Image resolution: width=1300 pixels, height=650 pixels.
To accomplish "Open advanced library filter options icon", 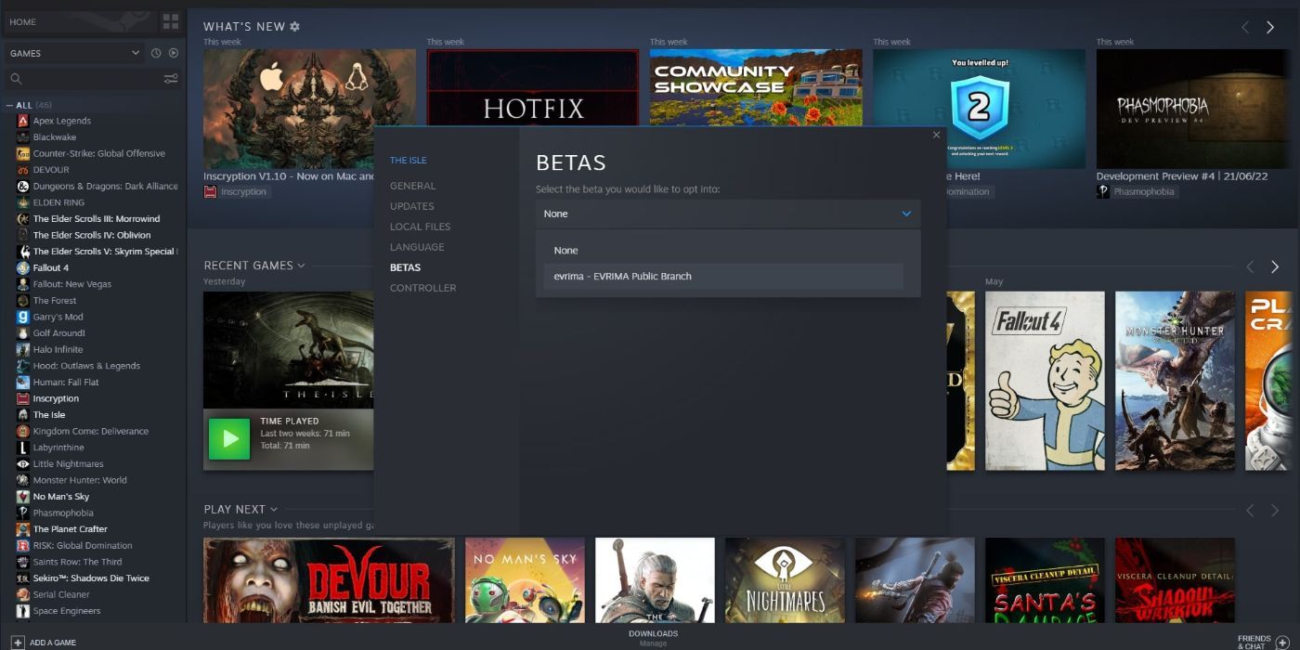I will [x=171, y=79].
